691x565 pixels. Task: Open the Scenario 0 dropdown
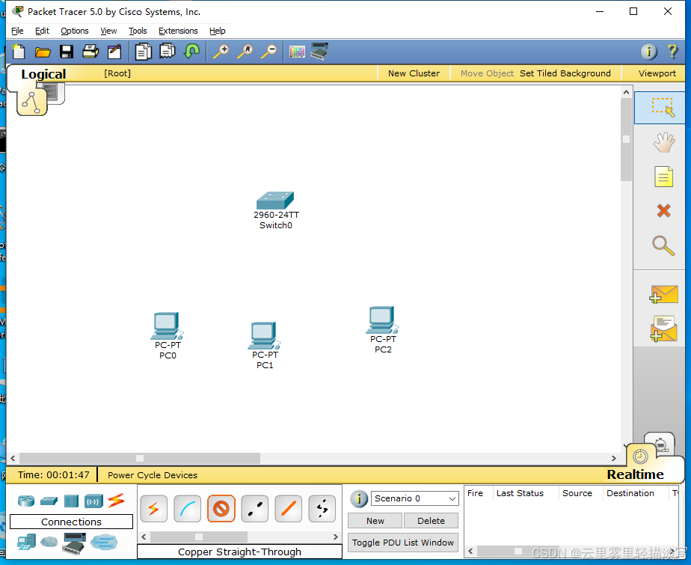pyautogui.click(x=415, y=498)
